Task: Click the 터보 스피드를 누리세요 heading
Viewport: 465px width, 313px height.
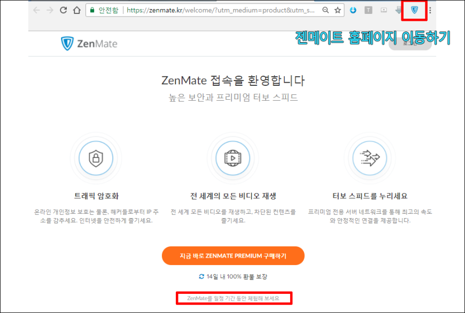Action: [x=370, y=196]
